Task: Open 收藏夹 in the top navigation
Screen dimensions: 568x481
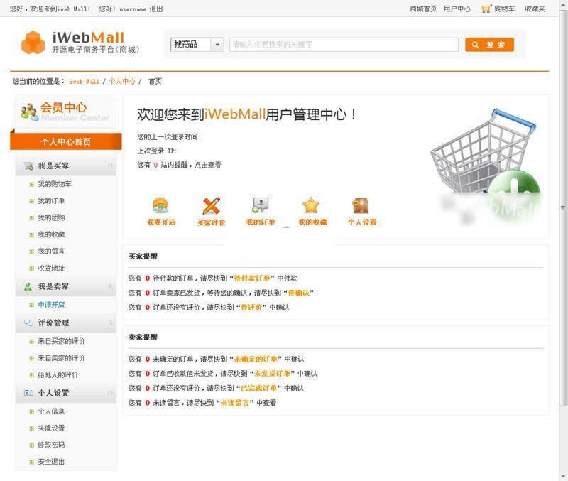Action: pos(535,9)
